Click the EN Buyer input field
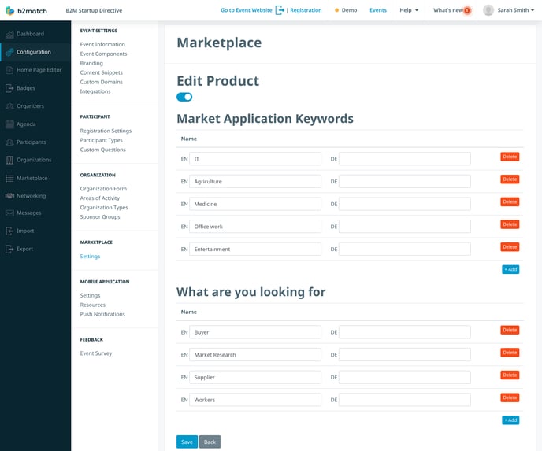This screenshot has width=542, height=451. click(255, 332)
